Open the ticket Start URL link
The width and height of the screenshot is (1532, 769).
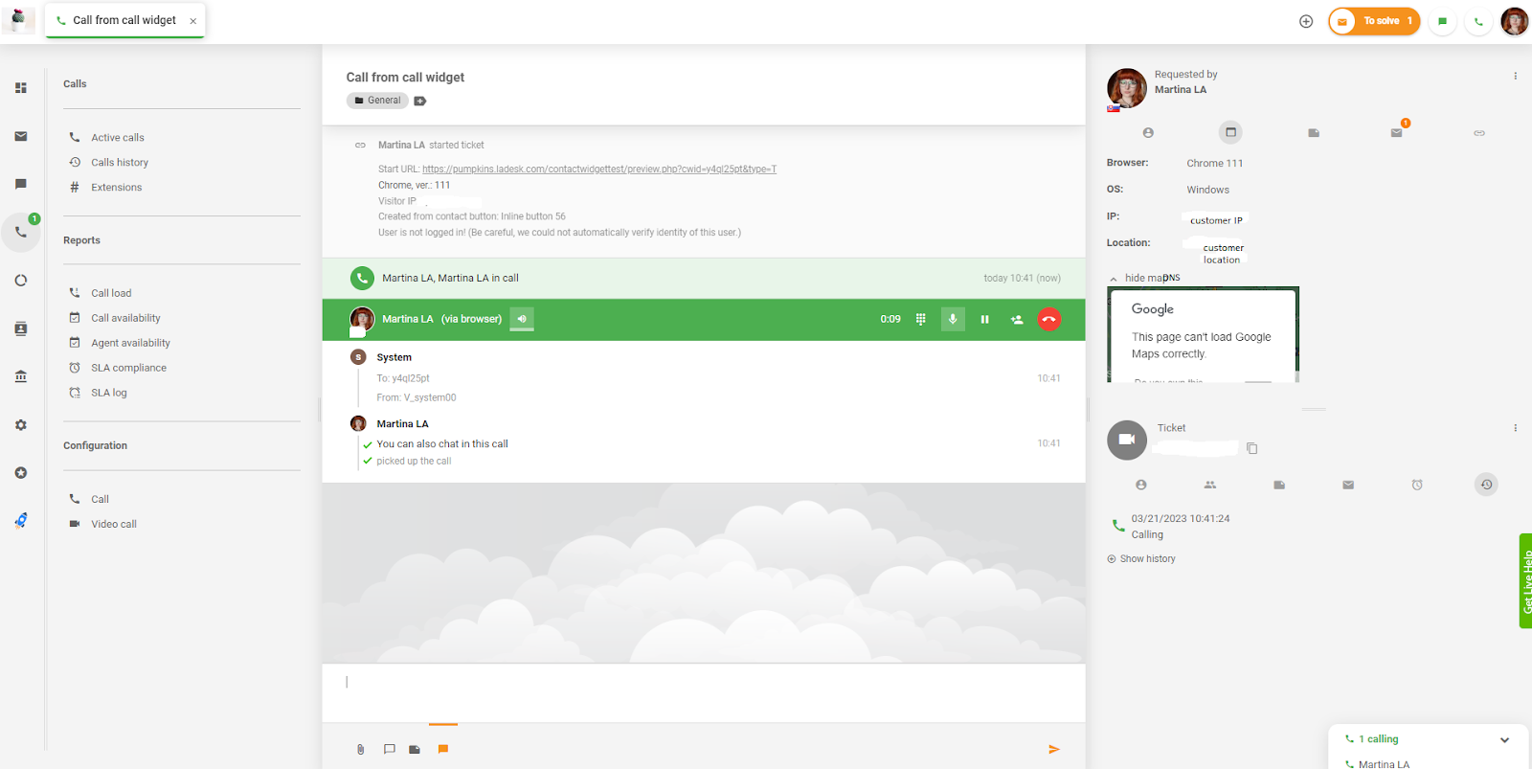(x=598, y=170)
